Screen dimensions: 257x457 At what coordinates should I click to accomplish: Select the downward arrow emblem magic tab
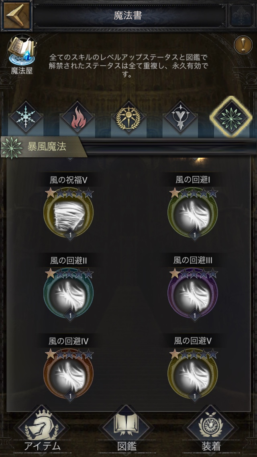[x=179, y=117]
